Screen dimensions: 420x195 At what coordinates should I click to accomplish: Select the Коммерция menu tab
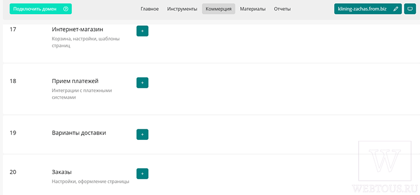click(x=218, y=9)
